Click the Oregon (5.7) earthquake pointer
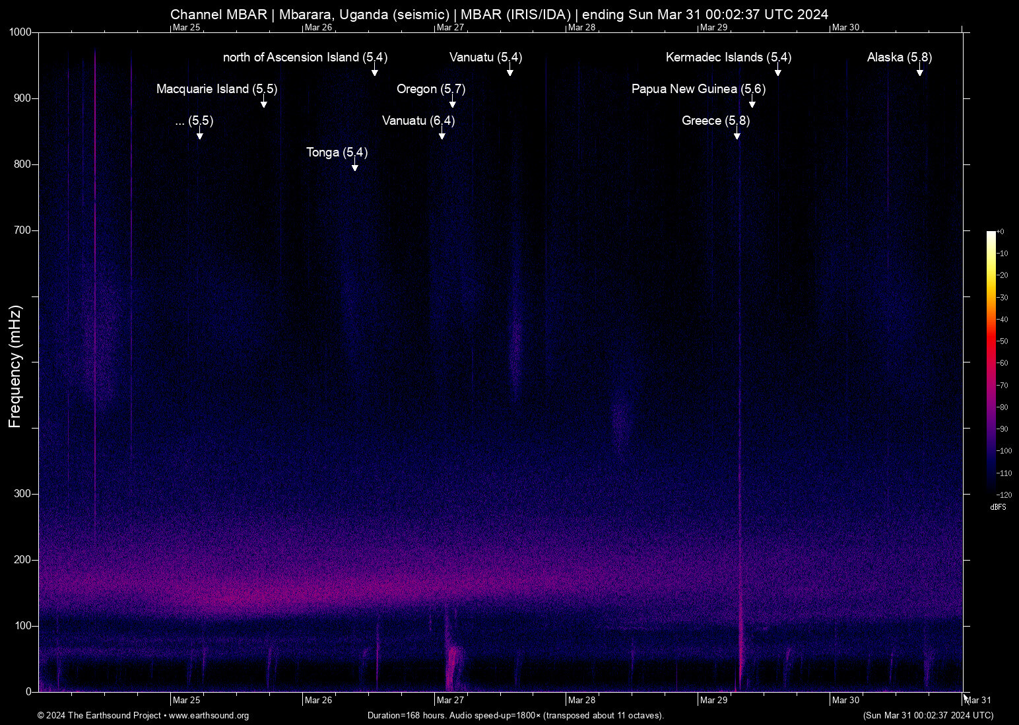The image size is (1019, 725). [x=452, y=104]
